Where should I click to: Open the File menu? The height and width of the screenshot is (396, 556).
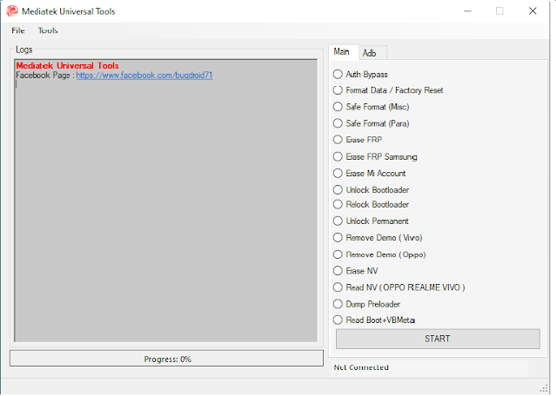pos(18,30)
